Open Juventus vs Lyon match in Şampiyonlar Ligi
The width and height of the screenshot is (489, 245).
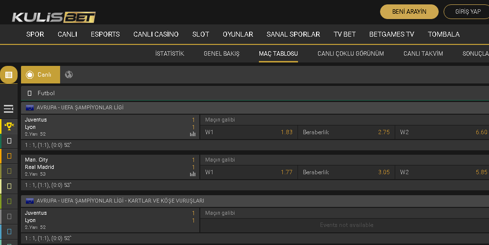[110, 127]
